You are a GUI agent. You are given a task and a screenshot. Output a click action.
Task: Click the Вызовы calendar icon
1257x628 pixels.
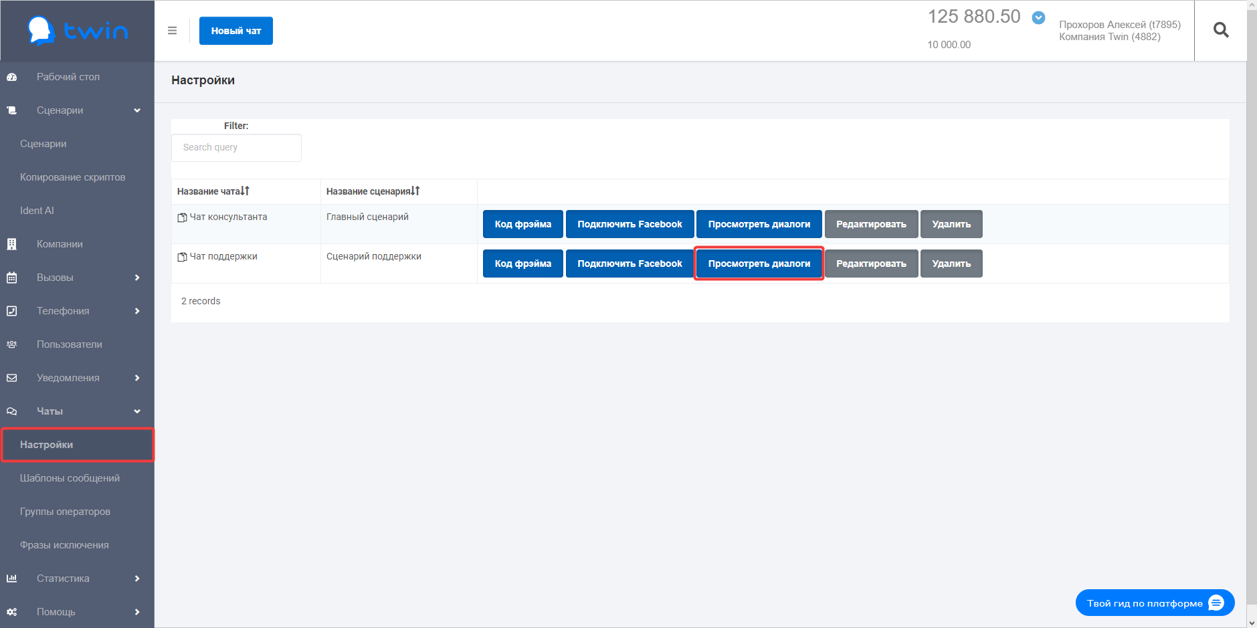click(11, 278)
